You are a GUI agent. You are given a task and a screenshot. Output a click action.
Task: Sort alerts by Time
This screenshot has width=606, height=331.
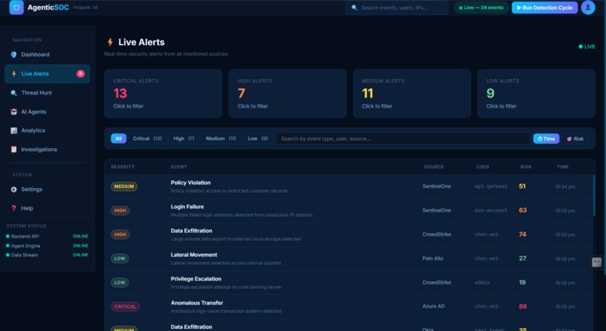tap(546, 139)
